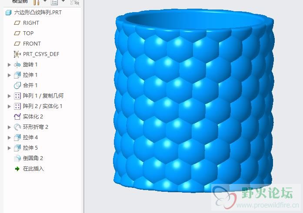The height and width of the screenshot is (213, 303).
Task: Select the 拉伸 1 extrude feature icon
Action: [x=17, y=75]
